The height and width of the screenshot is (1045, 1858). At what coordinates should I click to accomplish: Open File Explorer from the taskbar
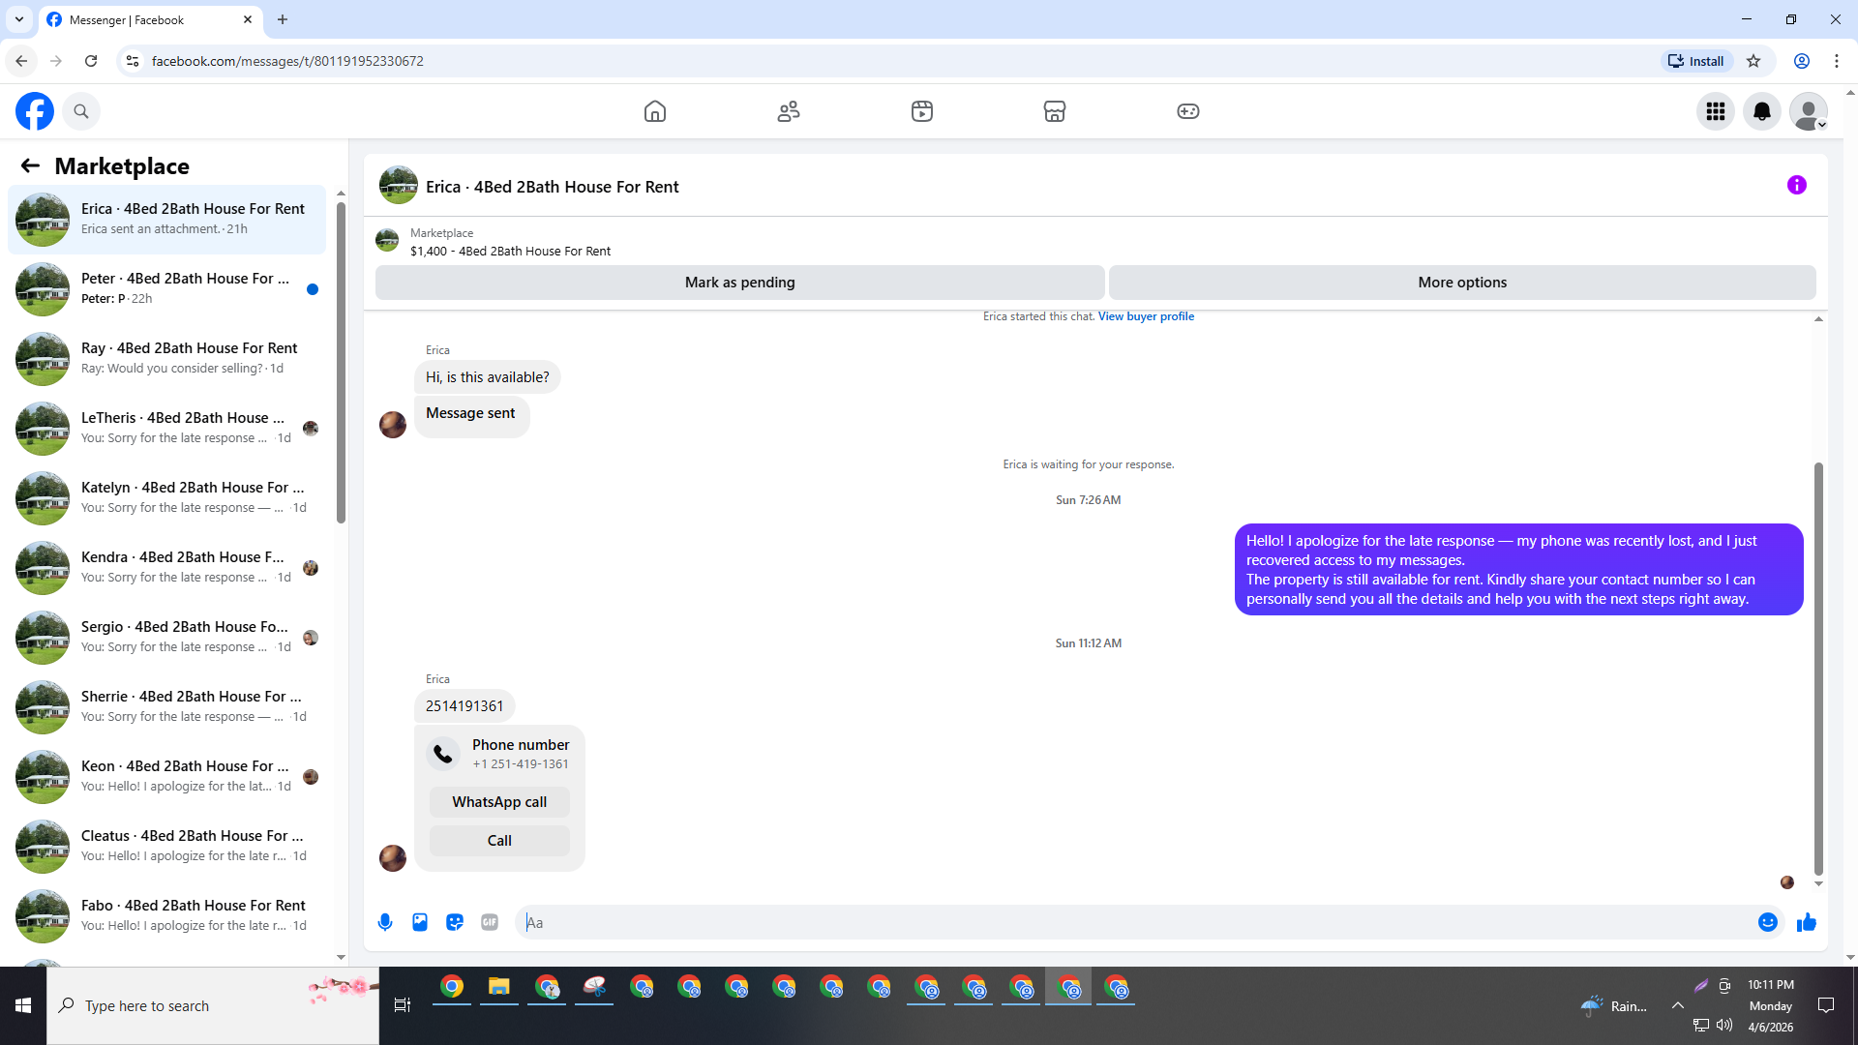click(x=499, y=988)
